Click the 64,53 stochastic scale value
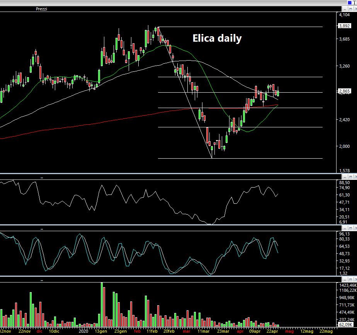The height and width of the screenshot is (335, 357). (x=344, y=246)
